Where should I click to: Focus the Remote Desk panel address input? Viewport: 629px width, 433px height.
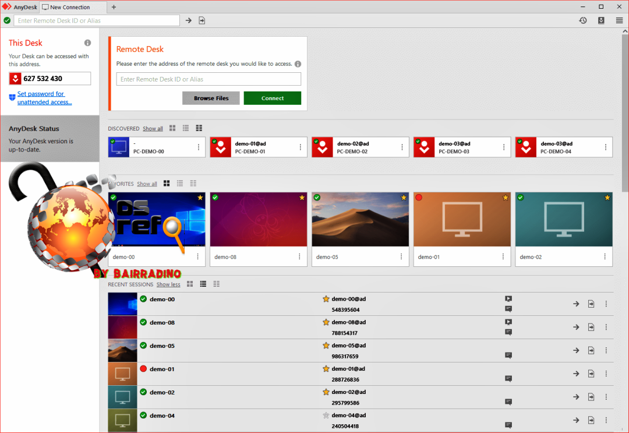(x=209, y=79)
